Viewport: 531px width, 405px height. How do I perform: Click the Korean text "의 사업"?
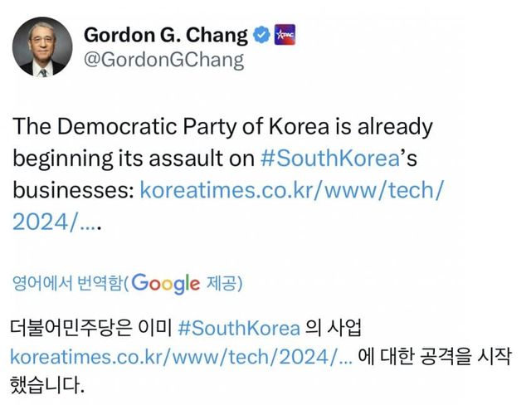tap(334, 327)
